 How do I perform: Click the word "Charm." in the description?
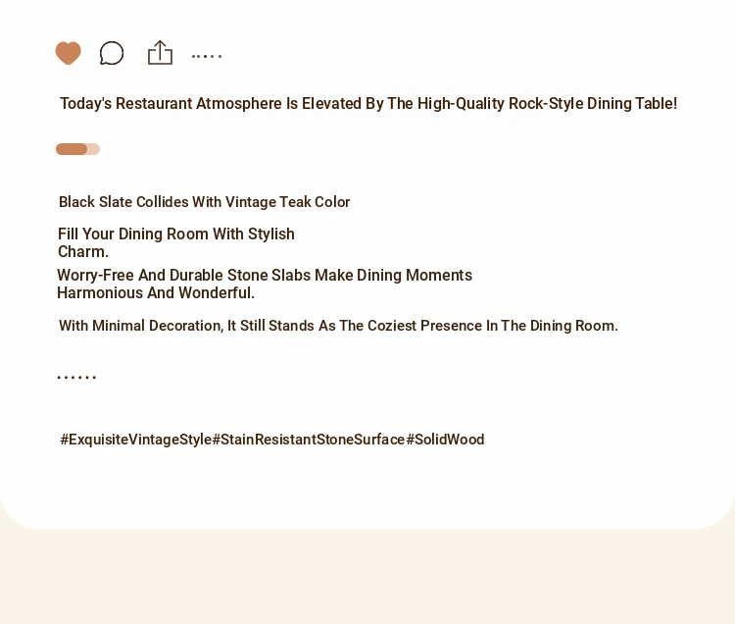(83, 252)
